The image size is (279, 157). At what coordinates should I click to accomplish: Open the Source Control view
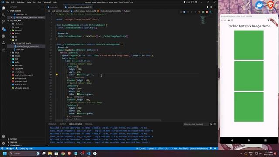pos(3,22)
